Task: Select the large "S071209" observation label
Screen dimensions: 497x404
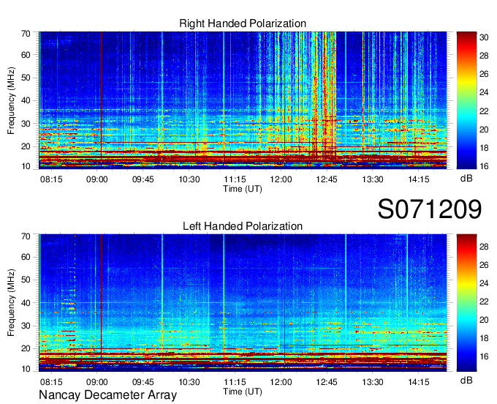Action: pos(430,209)
